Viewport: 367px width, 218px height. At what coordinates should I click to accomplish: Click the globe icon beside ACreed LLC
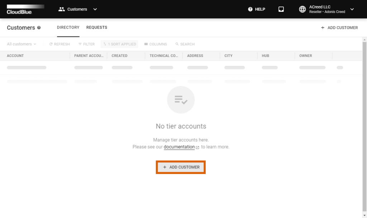(302, 9)
